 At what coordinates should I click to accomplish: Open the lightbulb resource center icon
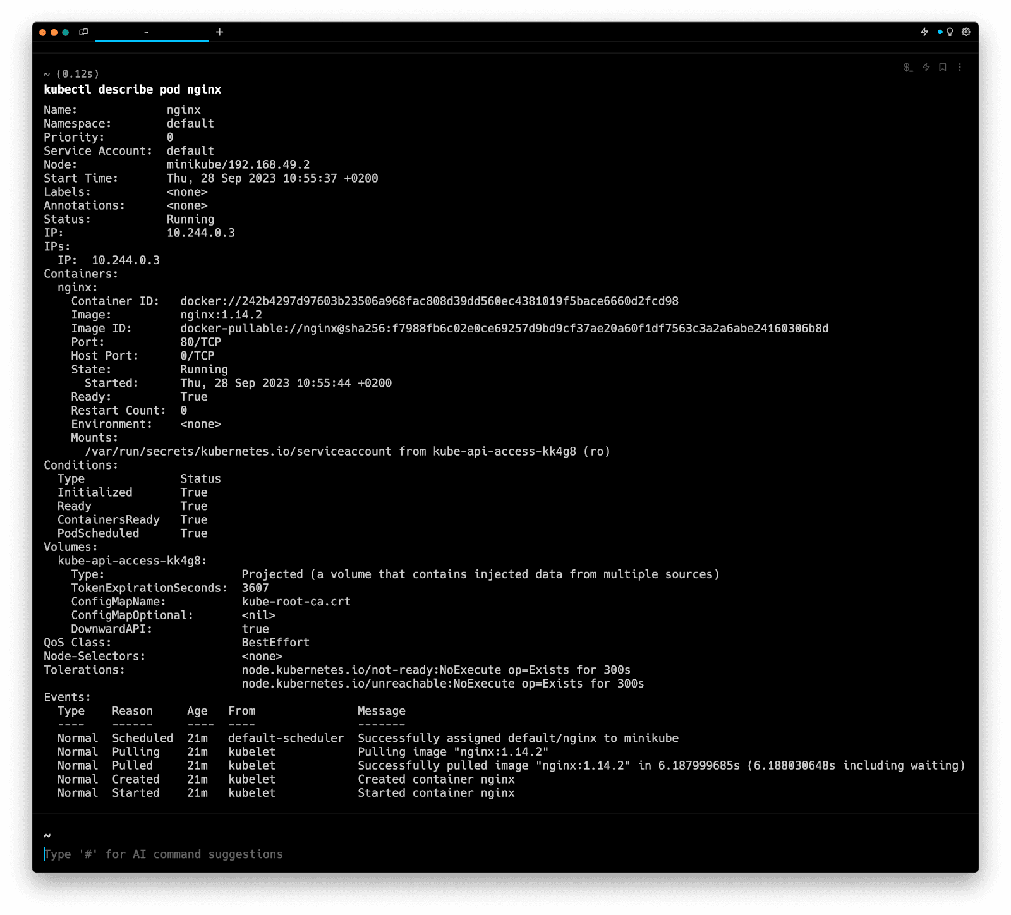click(x=949, y=32)
